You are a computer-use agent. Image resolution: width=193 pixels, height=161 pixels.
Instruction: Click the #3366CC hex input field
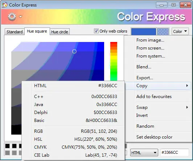[174, 153]
